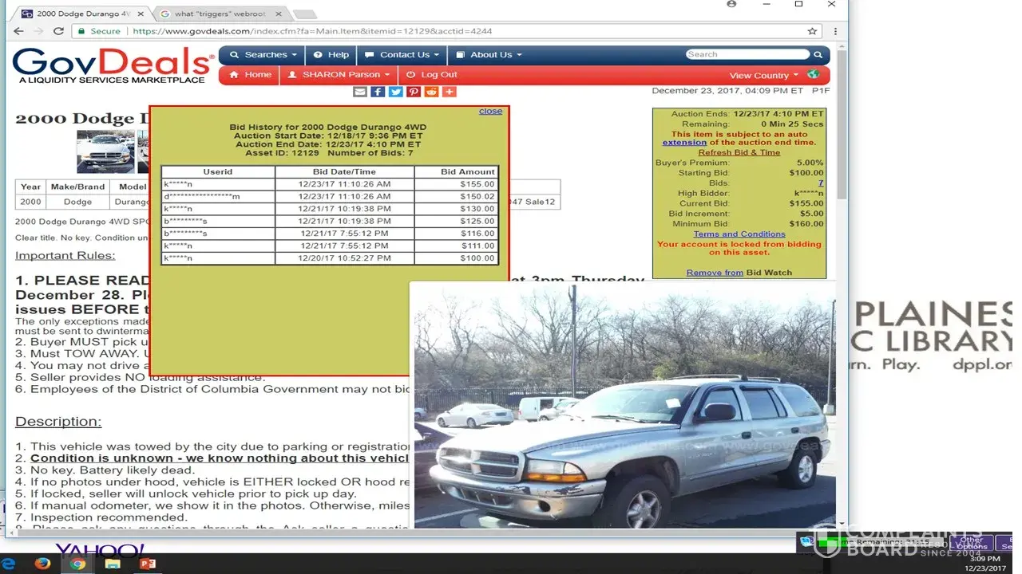Reload the page with the browser refresh button
The image size is (1022, 574).
coord(58,31)
